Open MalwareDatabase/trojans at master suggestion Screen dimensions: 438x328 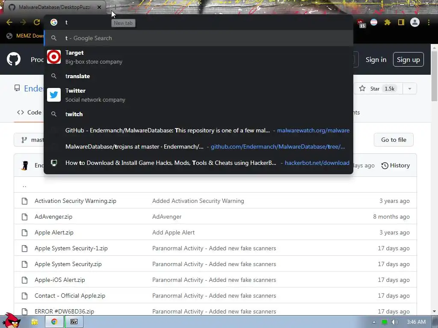coord(198,146)
